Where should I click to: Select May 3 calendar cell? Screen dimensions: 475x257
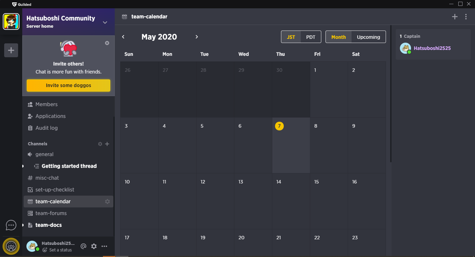pyautogui.click(x=139, y=145)
